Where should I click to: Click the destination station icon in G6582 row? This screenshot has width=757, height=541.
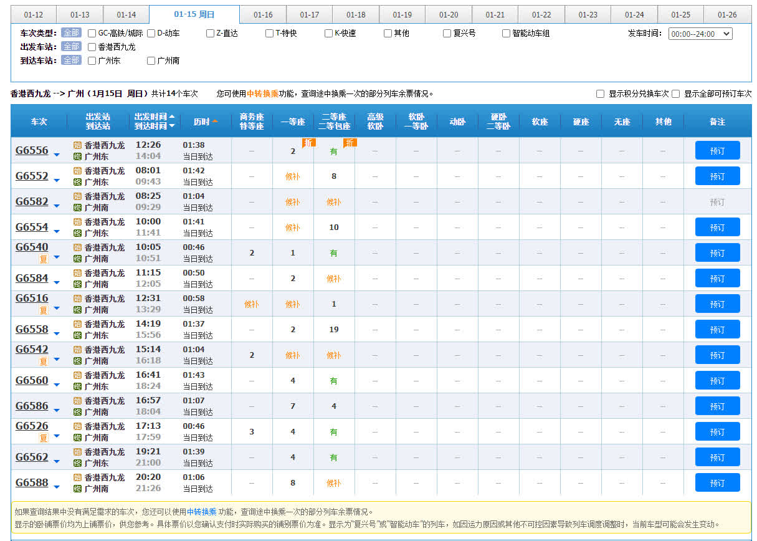tap(77, 208)
